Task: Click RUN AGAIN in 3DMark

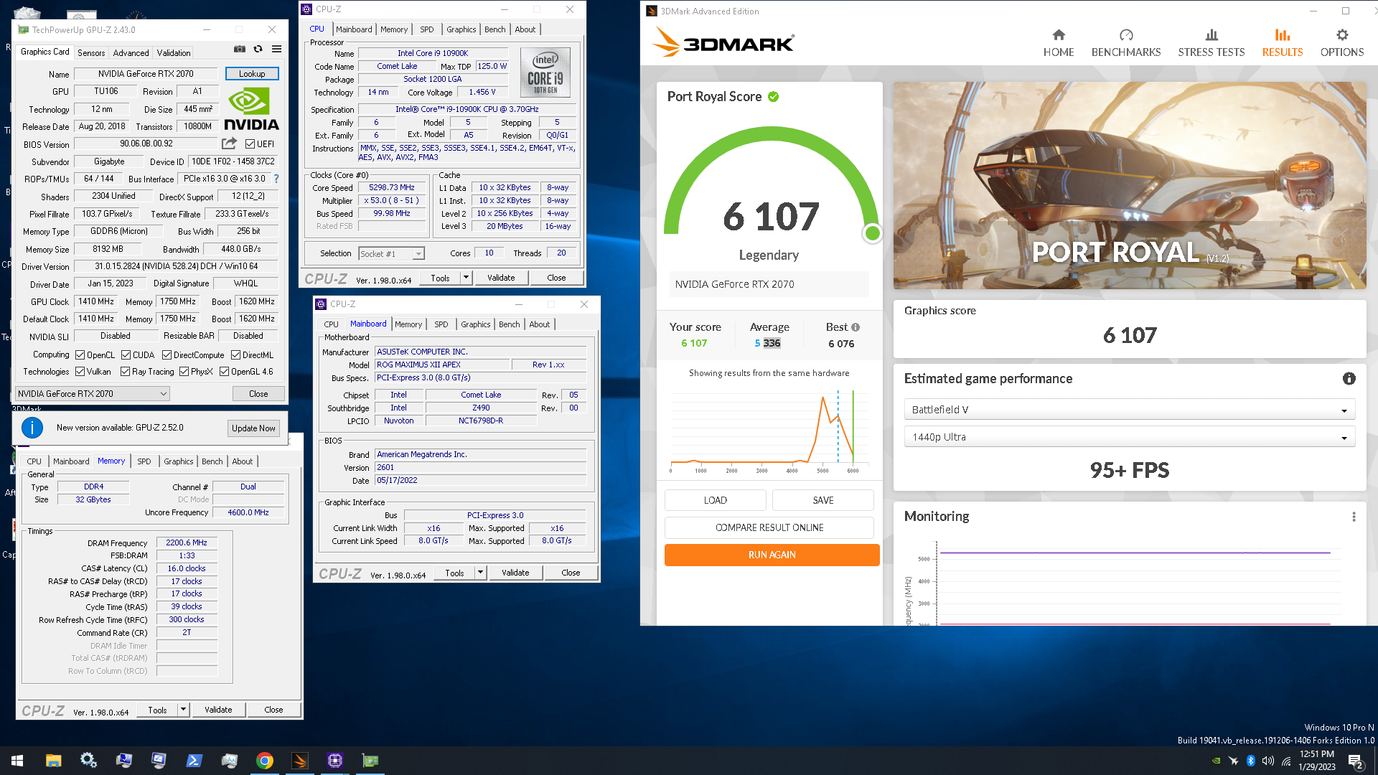Action: click(772, 555)
